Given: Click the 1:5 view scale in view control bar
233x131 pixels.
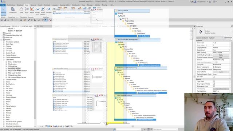Looking at the screenshot, I should (41, 126).
